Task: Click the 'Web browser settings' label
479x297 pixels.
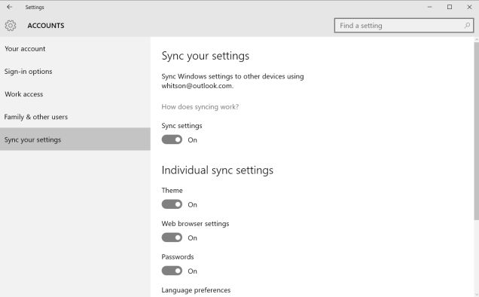Action: click(195, 224)
